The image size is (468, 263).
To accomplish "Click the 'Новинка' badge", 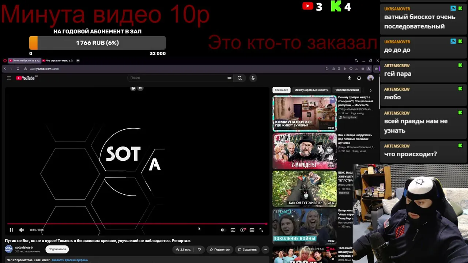I will tap(344, 193).
